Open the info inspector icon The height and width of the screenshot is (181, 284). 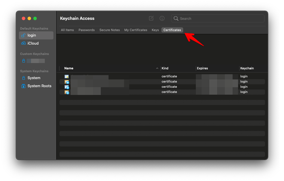(x=162, y=18)
